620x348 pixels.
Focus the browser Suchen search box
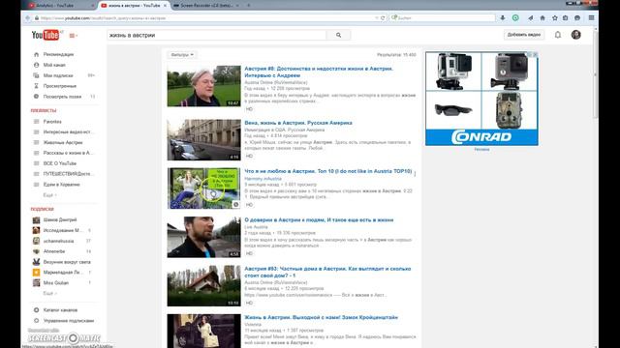[442, 18]
